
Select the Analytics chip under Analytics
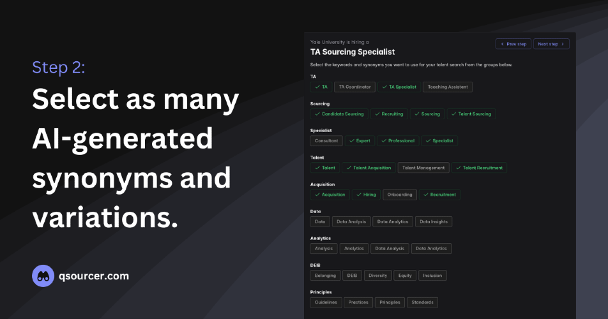point(354,249)
